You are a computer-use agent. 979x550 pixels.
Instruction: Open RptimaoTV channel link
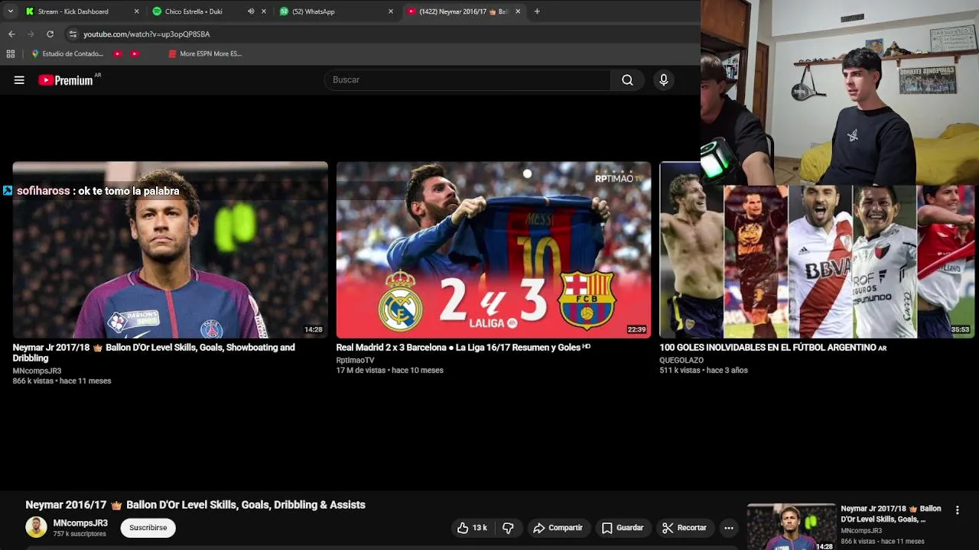tap(355, 360)
